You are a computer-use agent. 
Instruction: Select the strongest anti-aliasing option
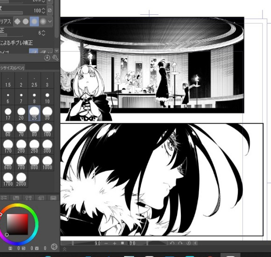click(43, 21)
